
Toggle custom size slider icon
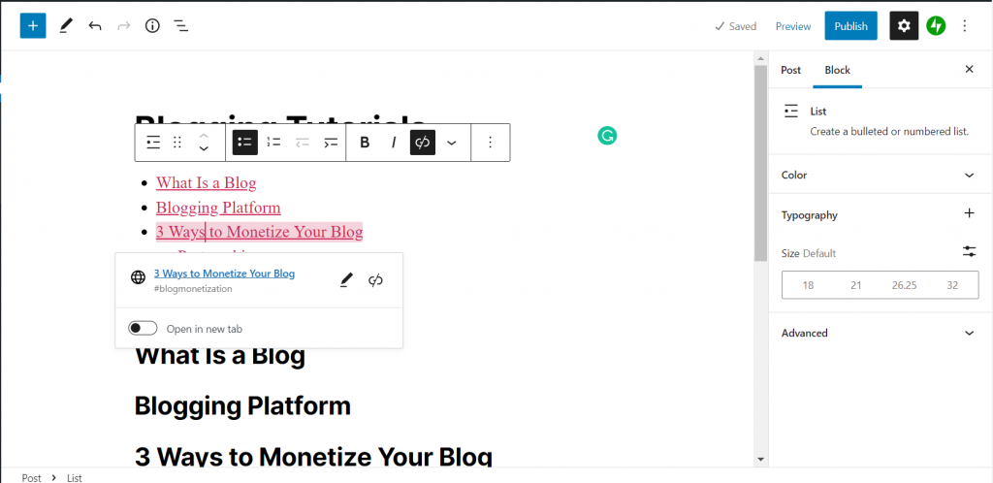969,252
